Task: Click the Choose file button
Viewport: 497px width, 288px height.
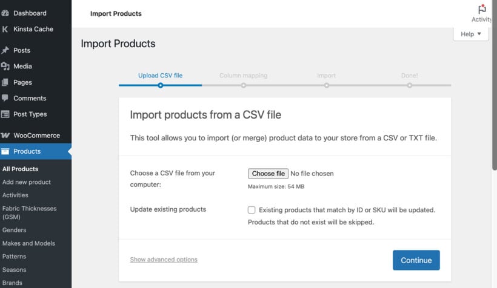Action: point(268,174)
